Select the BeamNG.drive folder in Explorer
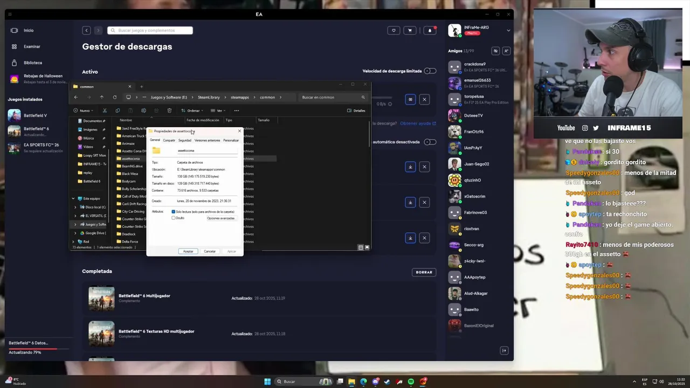 click(132, 166)
